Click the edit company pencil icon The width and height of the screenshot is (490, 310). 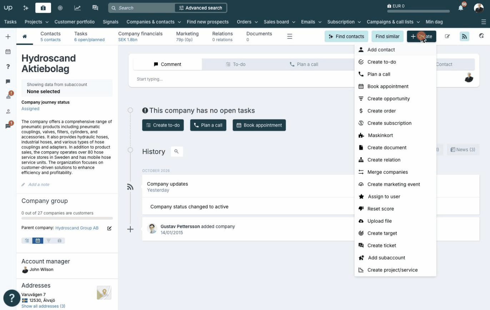point(447,36)
